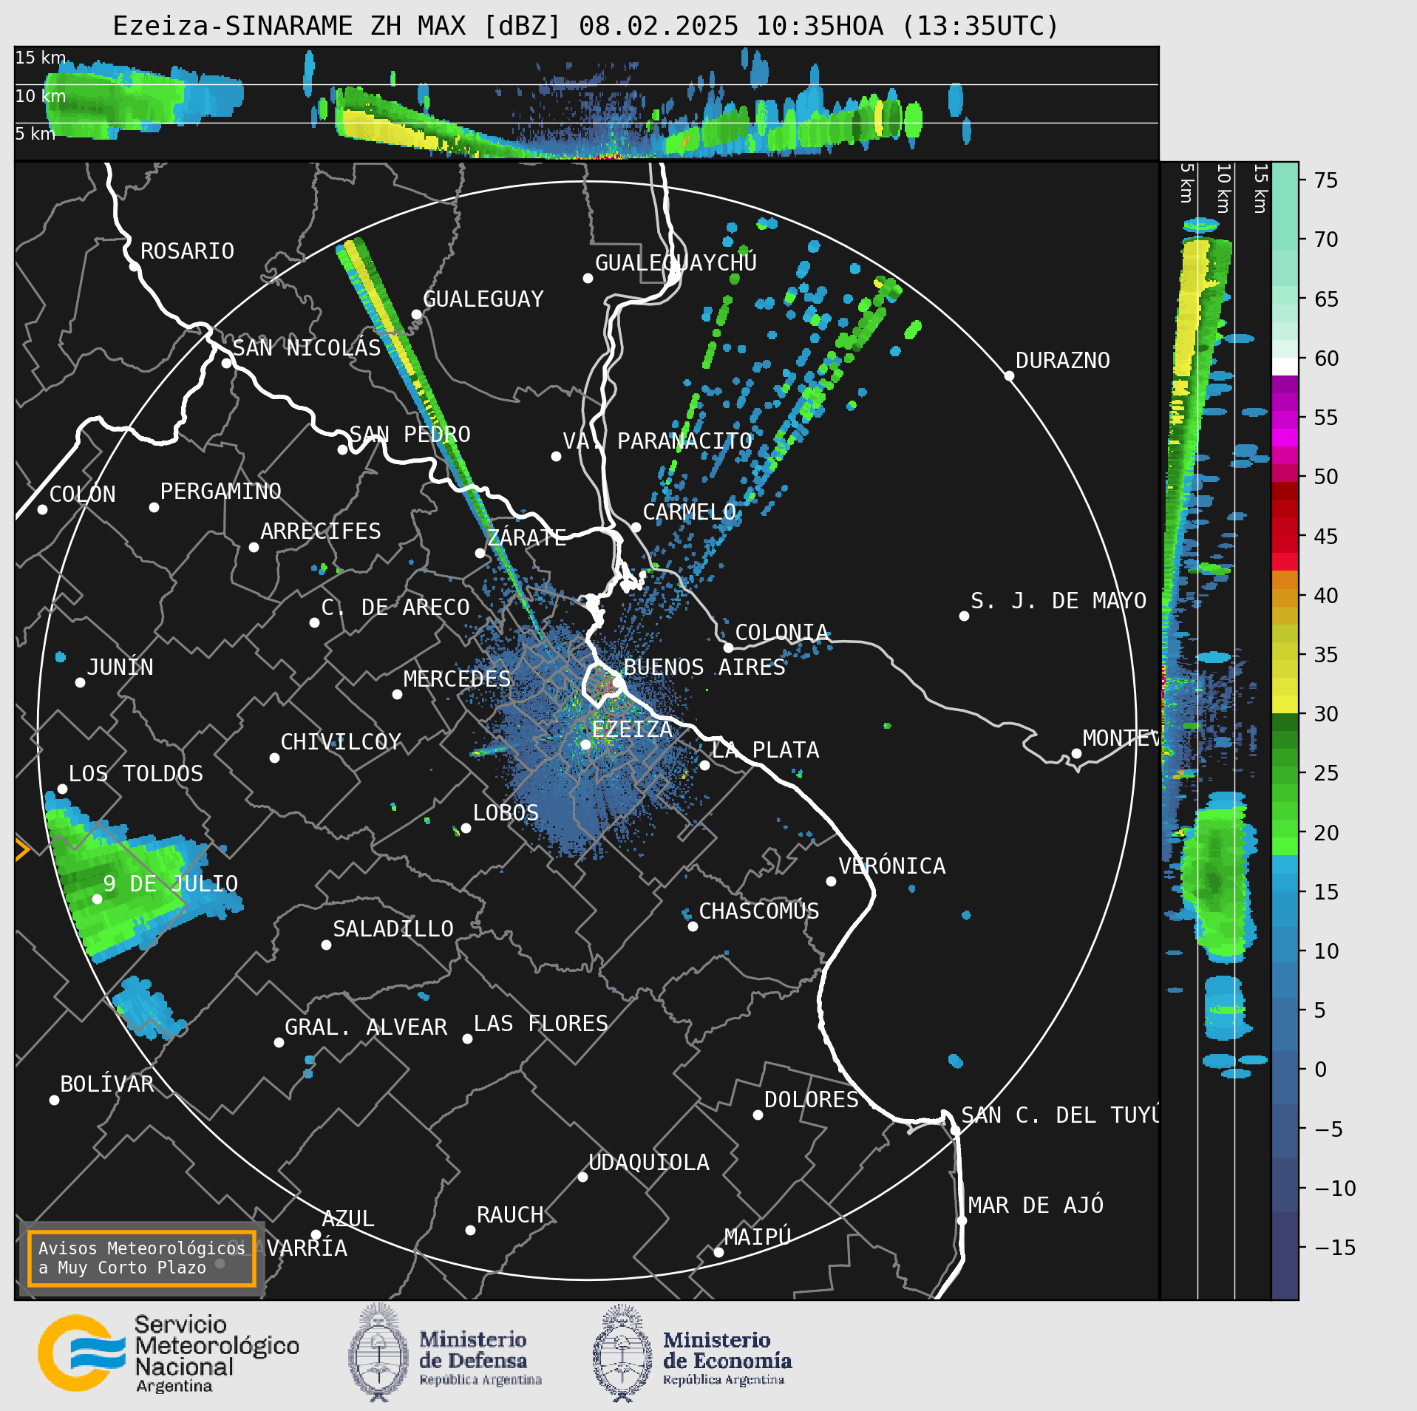Click the Mar de Ajó marker dot
This screenshot has width=1417, height=1411.
click(x=962, y=1220)
